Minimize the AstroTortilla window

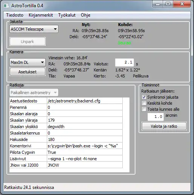(x=158, y=4)
